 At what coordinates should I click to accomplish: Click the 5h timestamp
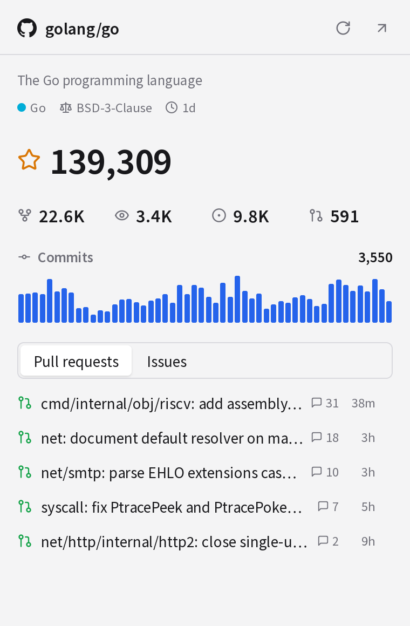[368, 507]
